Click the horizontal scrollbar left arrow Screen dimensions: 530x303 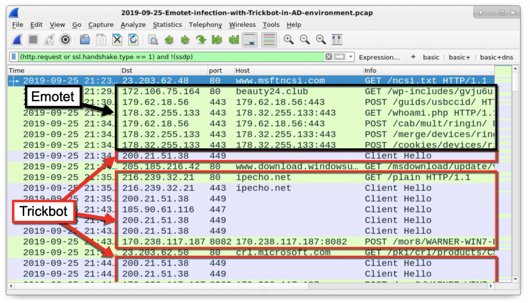[11, 286]
